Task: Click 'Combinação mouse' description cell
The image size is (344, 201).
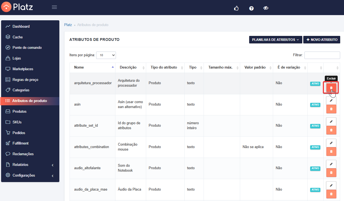Action: tap(128, 147)
